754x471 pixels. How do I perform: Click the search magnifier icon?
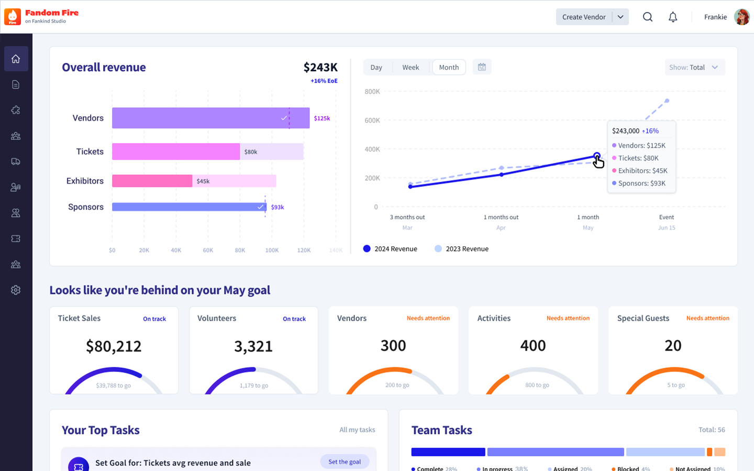pyautogui.click(x=648, y=17)
